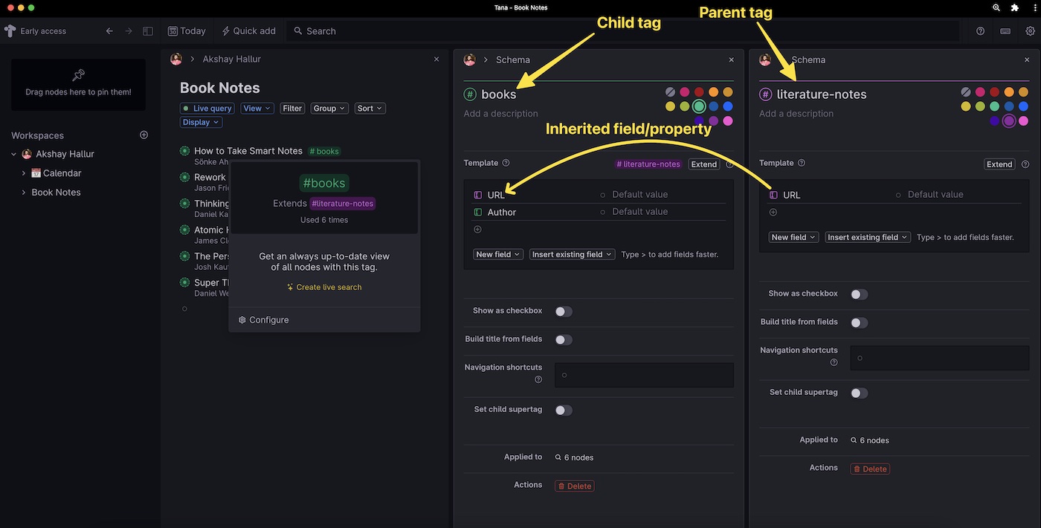Viewport: 1041px width, 528px height.
Task: Turn on Set child supertag for books
Action: pyautogui.click(x=564, y=411)
